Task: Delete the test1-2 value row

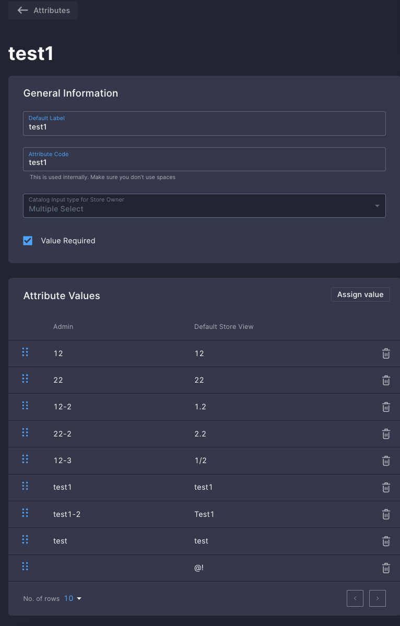Action: tap(385, 514)
